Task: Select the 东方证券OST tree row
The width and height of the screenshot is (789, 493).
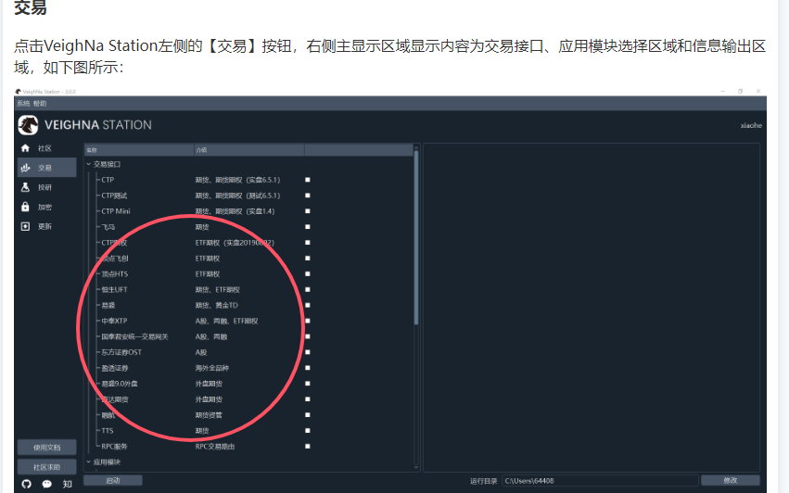Action: (x=248, y=352)
